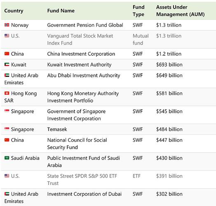216x206 pixels.
Task: Click SWF type in the Kuwait row
Action: click(x=138, y=65)
